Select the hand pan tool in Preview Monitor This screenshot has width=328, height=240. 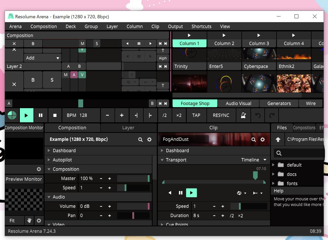[x=29, y=220]
